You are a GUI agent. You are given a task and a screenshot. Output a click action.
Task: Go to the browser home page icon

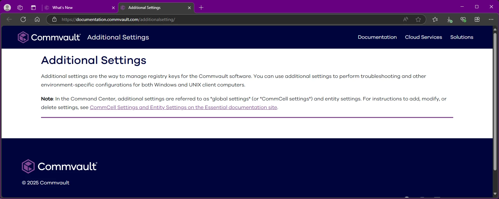(37, 19)
